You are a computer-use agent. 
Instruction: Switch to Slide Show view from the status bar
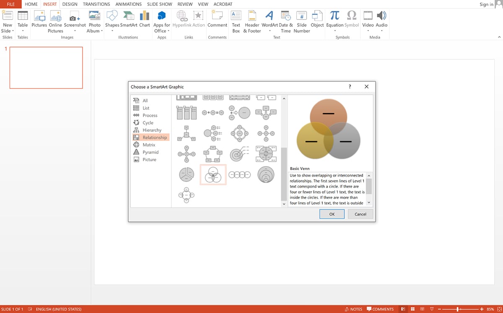432,309
